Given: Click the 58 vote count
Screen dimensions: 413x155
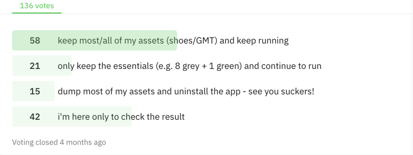Looking at the screenshot, I should [x=35, y=41].
